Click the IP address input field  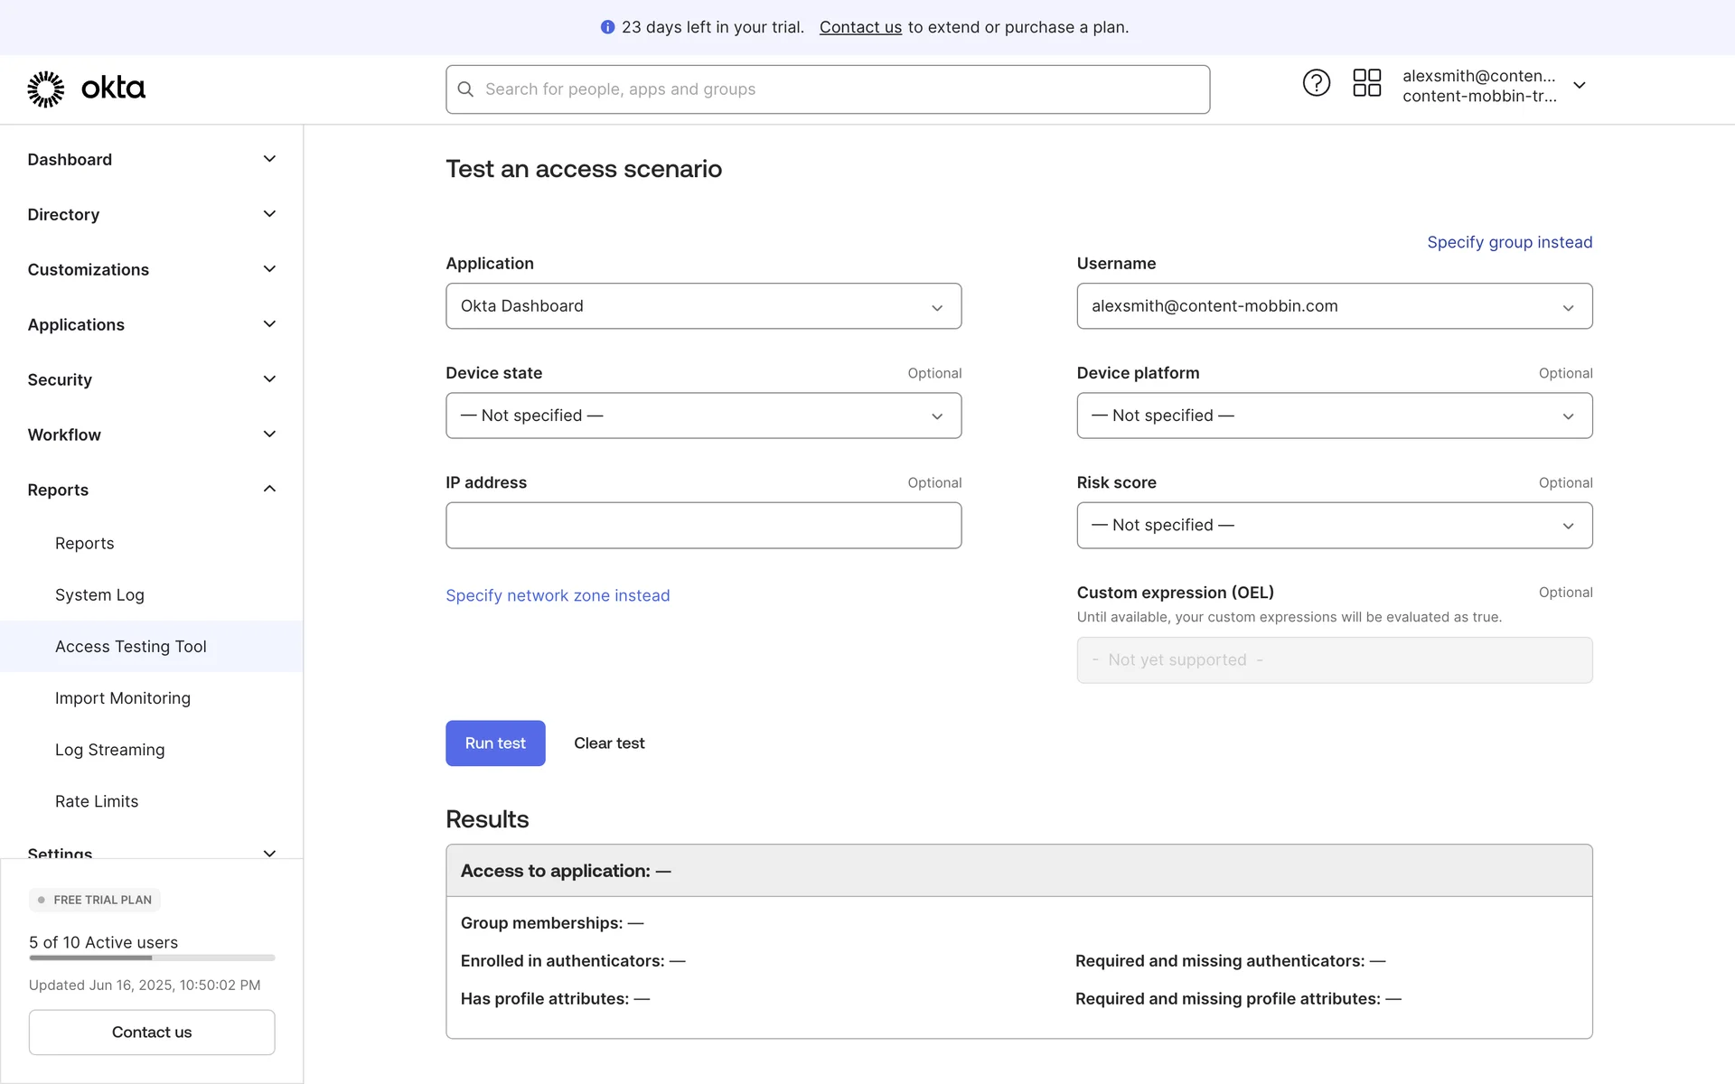pos(703,525)
